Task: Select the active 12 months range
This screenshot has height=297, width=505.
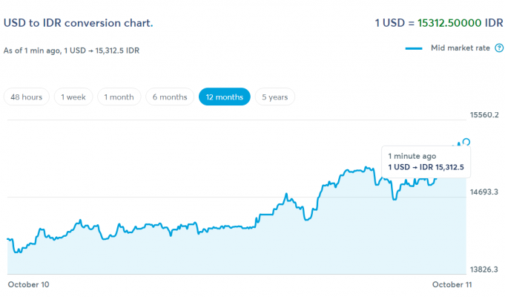Action: coord(224,97)
